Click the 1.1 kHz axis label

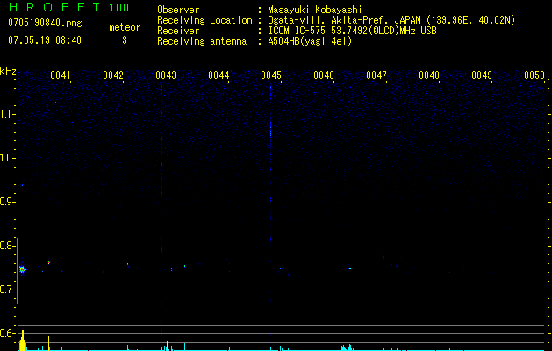[7, 114]
